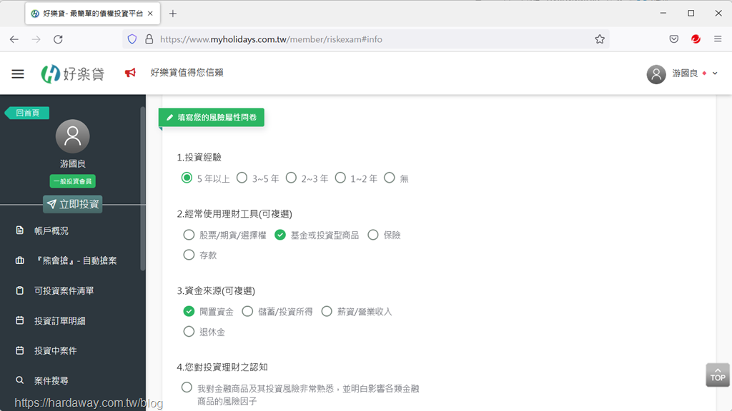Open 帳戶概況 menu item
This screenshot has height=411, width=732.
(x=51, y=230)
